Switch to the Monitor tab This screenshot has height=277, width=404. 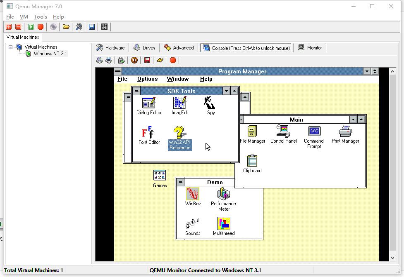pyautogui.click(x=310, y=48)
